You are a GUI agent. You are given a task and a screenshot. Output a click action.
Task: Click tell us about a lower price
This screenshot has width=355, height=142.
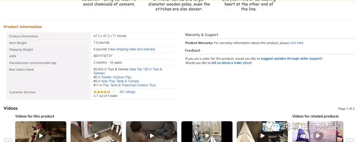coord(232,63)
